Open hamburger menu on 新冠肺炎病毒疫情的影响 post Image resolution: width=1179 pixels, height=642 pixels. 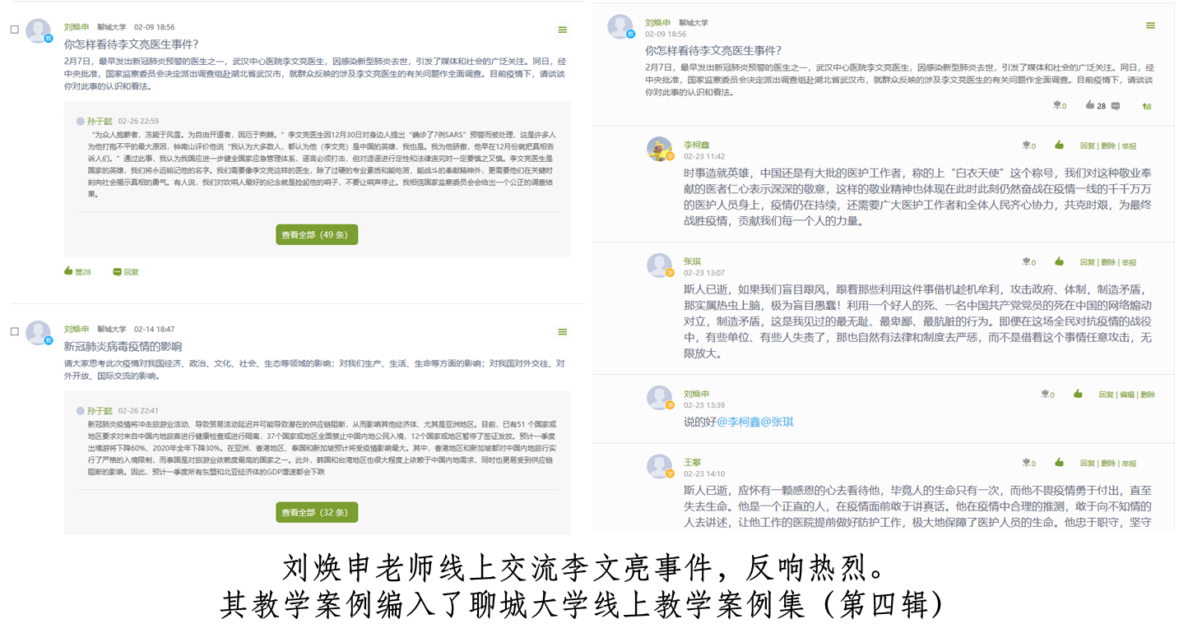(x=562, y=332)
